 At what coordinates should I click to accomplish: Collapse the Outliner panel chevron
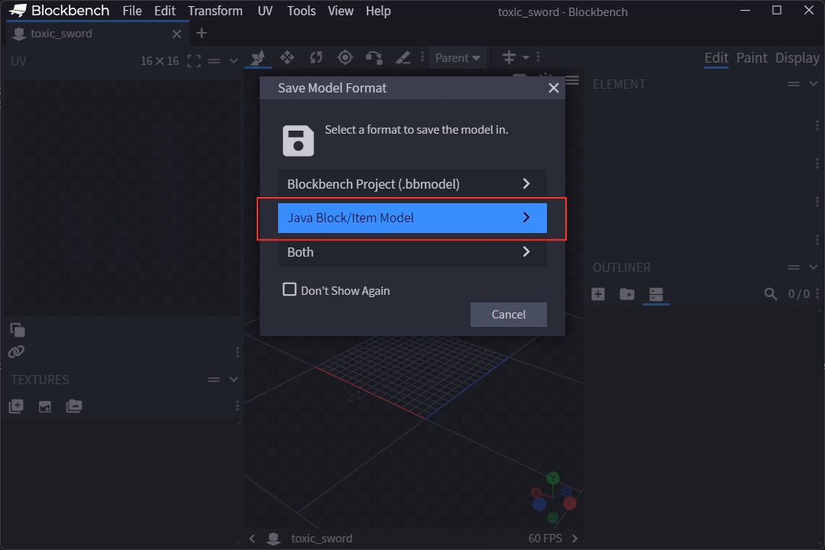[813, 267]
